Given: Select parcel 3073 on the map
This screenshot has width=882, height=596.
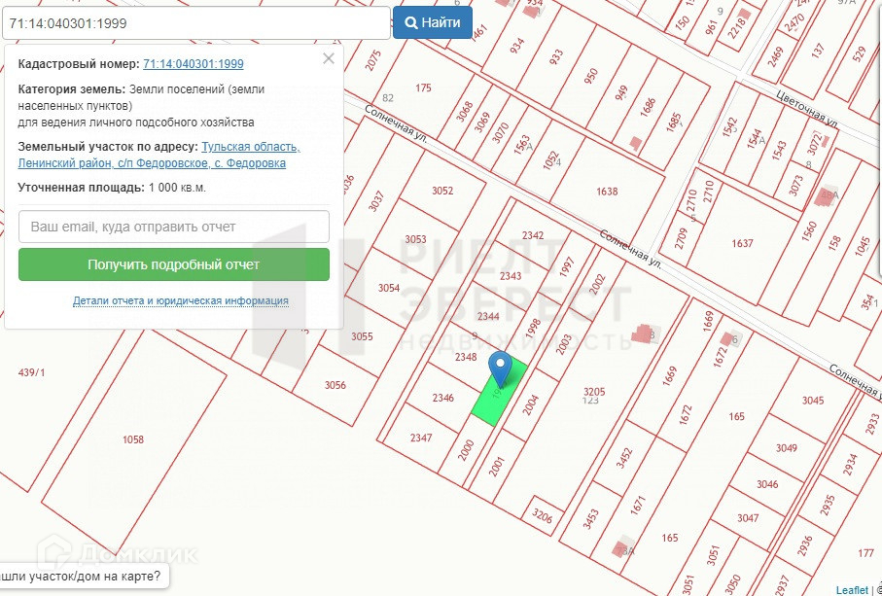Looking at the screenshot, I should pyautogui.click(x=794, y=186).
